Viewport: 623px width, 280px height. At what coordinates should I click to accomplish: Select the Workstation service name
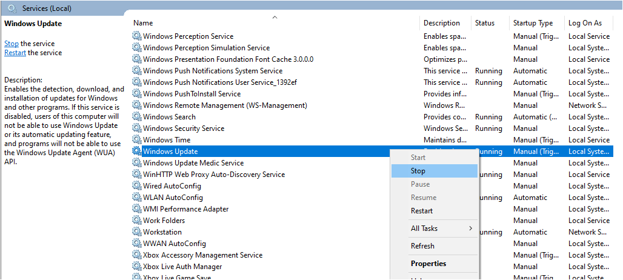pos(162,232)
